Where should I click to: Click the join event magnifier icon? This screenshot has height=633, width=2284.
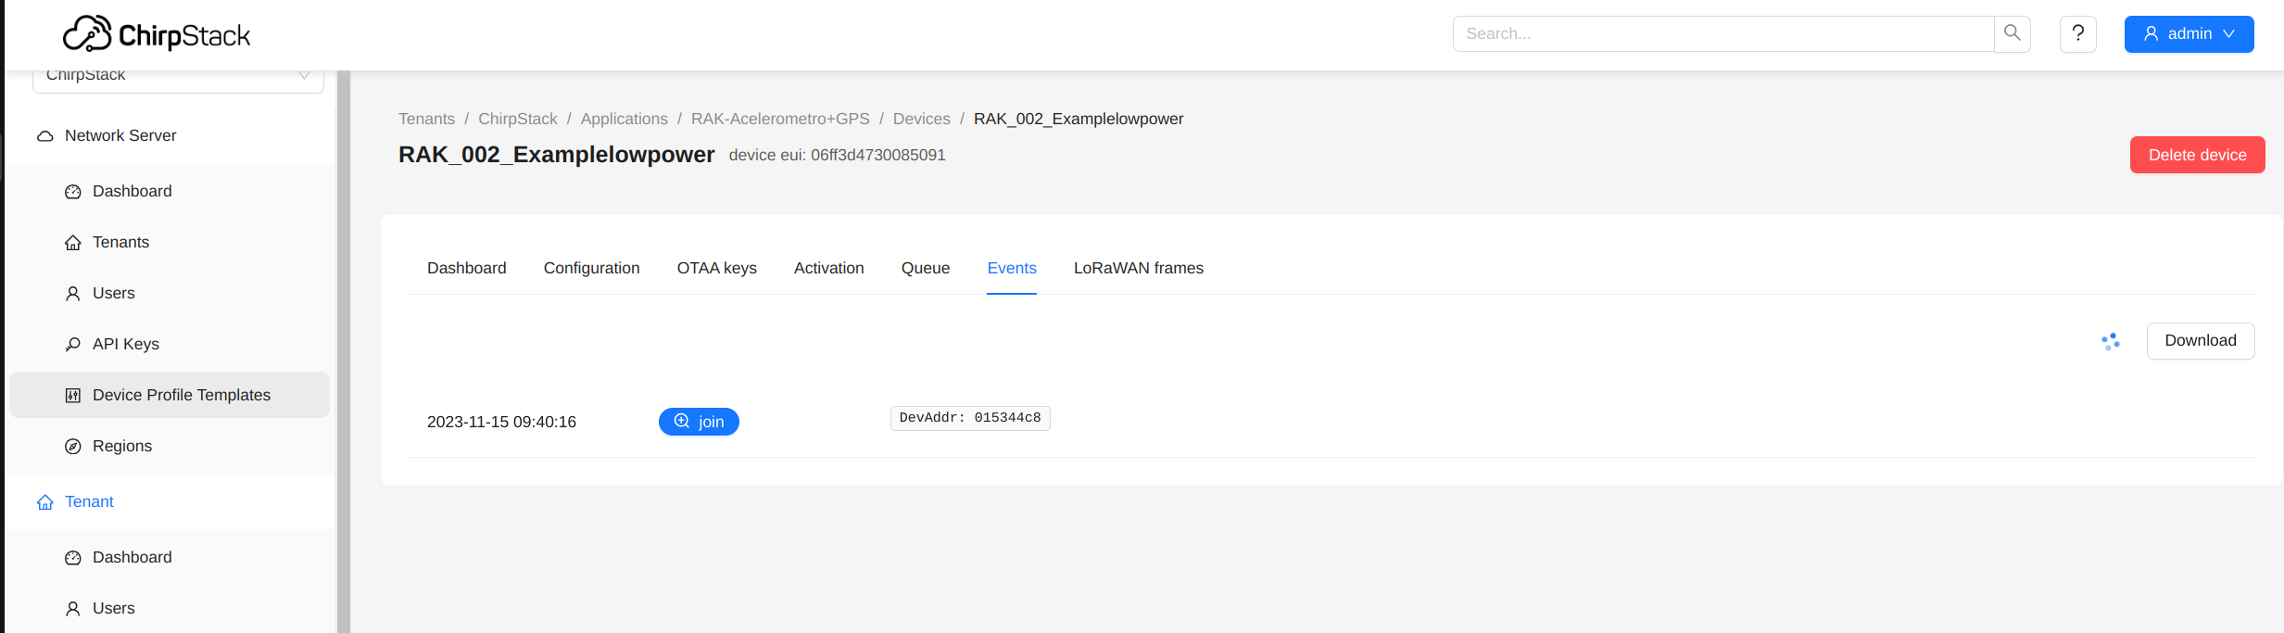pyautogui.click(x=682, y=421)
